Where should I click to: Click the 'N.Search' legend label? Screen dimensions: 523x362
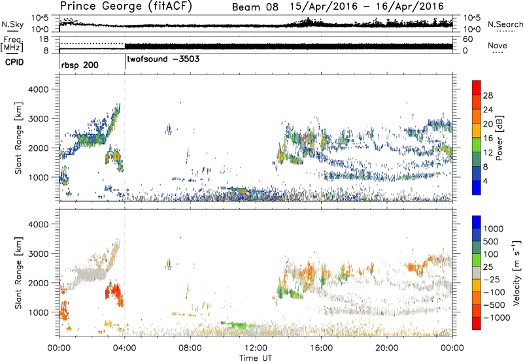pos(505,24)
